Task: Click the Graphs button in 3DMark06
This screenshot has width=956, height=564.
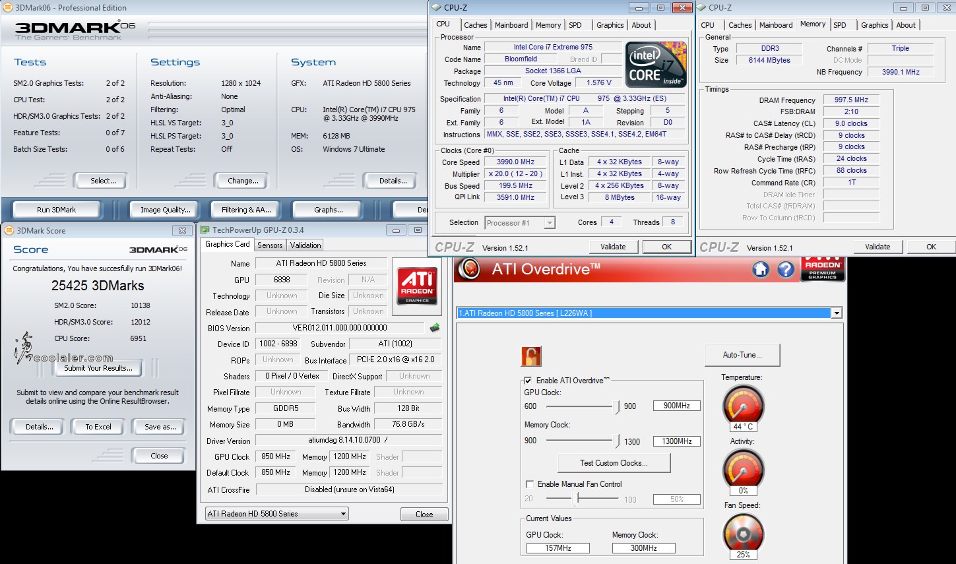Action: pyautogui.click(x=329, y=210)
